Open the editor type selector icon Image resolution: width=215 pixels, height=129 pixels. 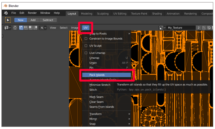[7, 28]
